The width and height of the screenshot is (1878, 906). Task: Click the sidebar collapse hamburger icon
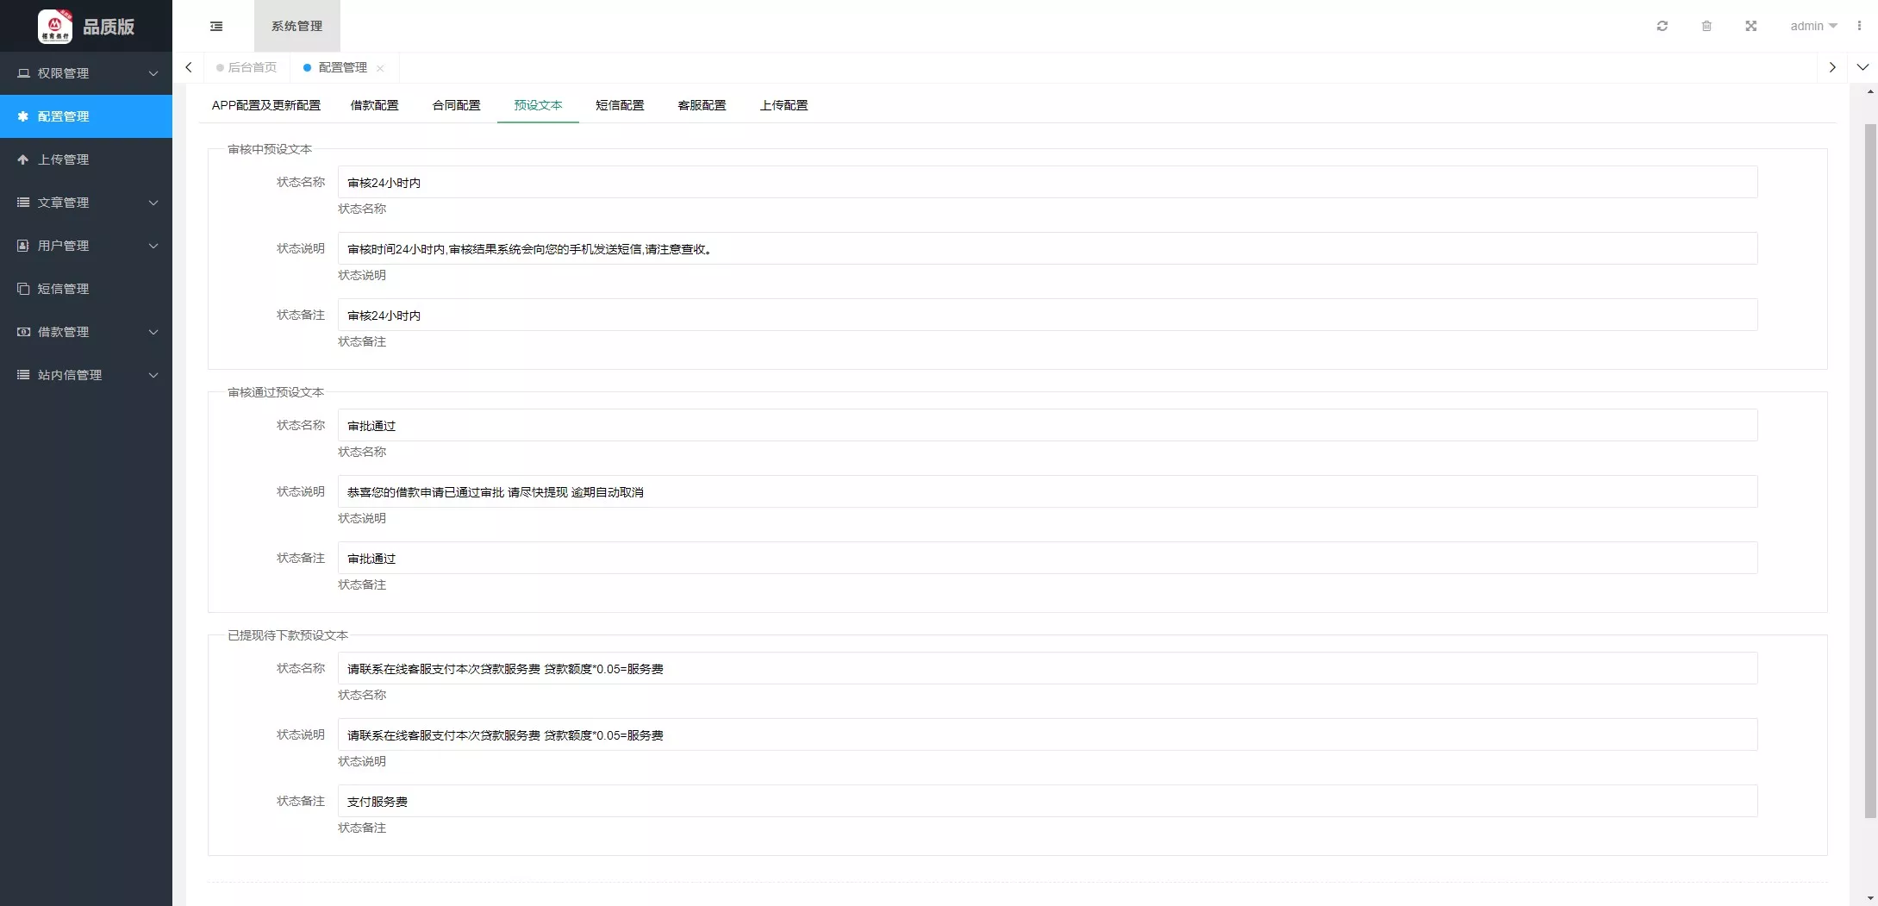216,26
